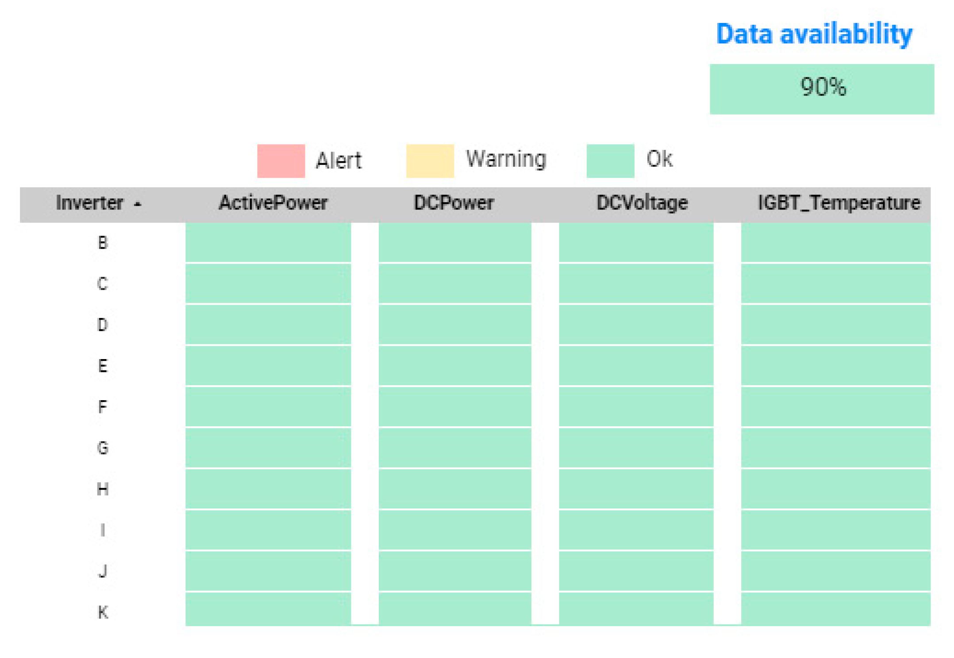Click the Alert legend red swatch
Image resolution: width=954 pixels, height=658 pixels.
pyautogui.click(x=281, y=161)
